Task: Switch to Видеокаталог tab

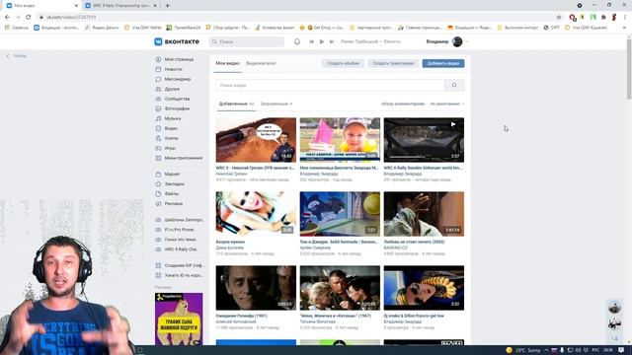Action: point(261,63)
